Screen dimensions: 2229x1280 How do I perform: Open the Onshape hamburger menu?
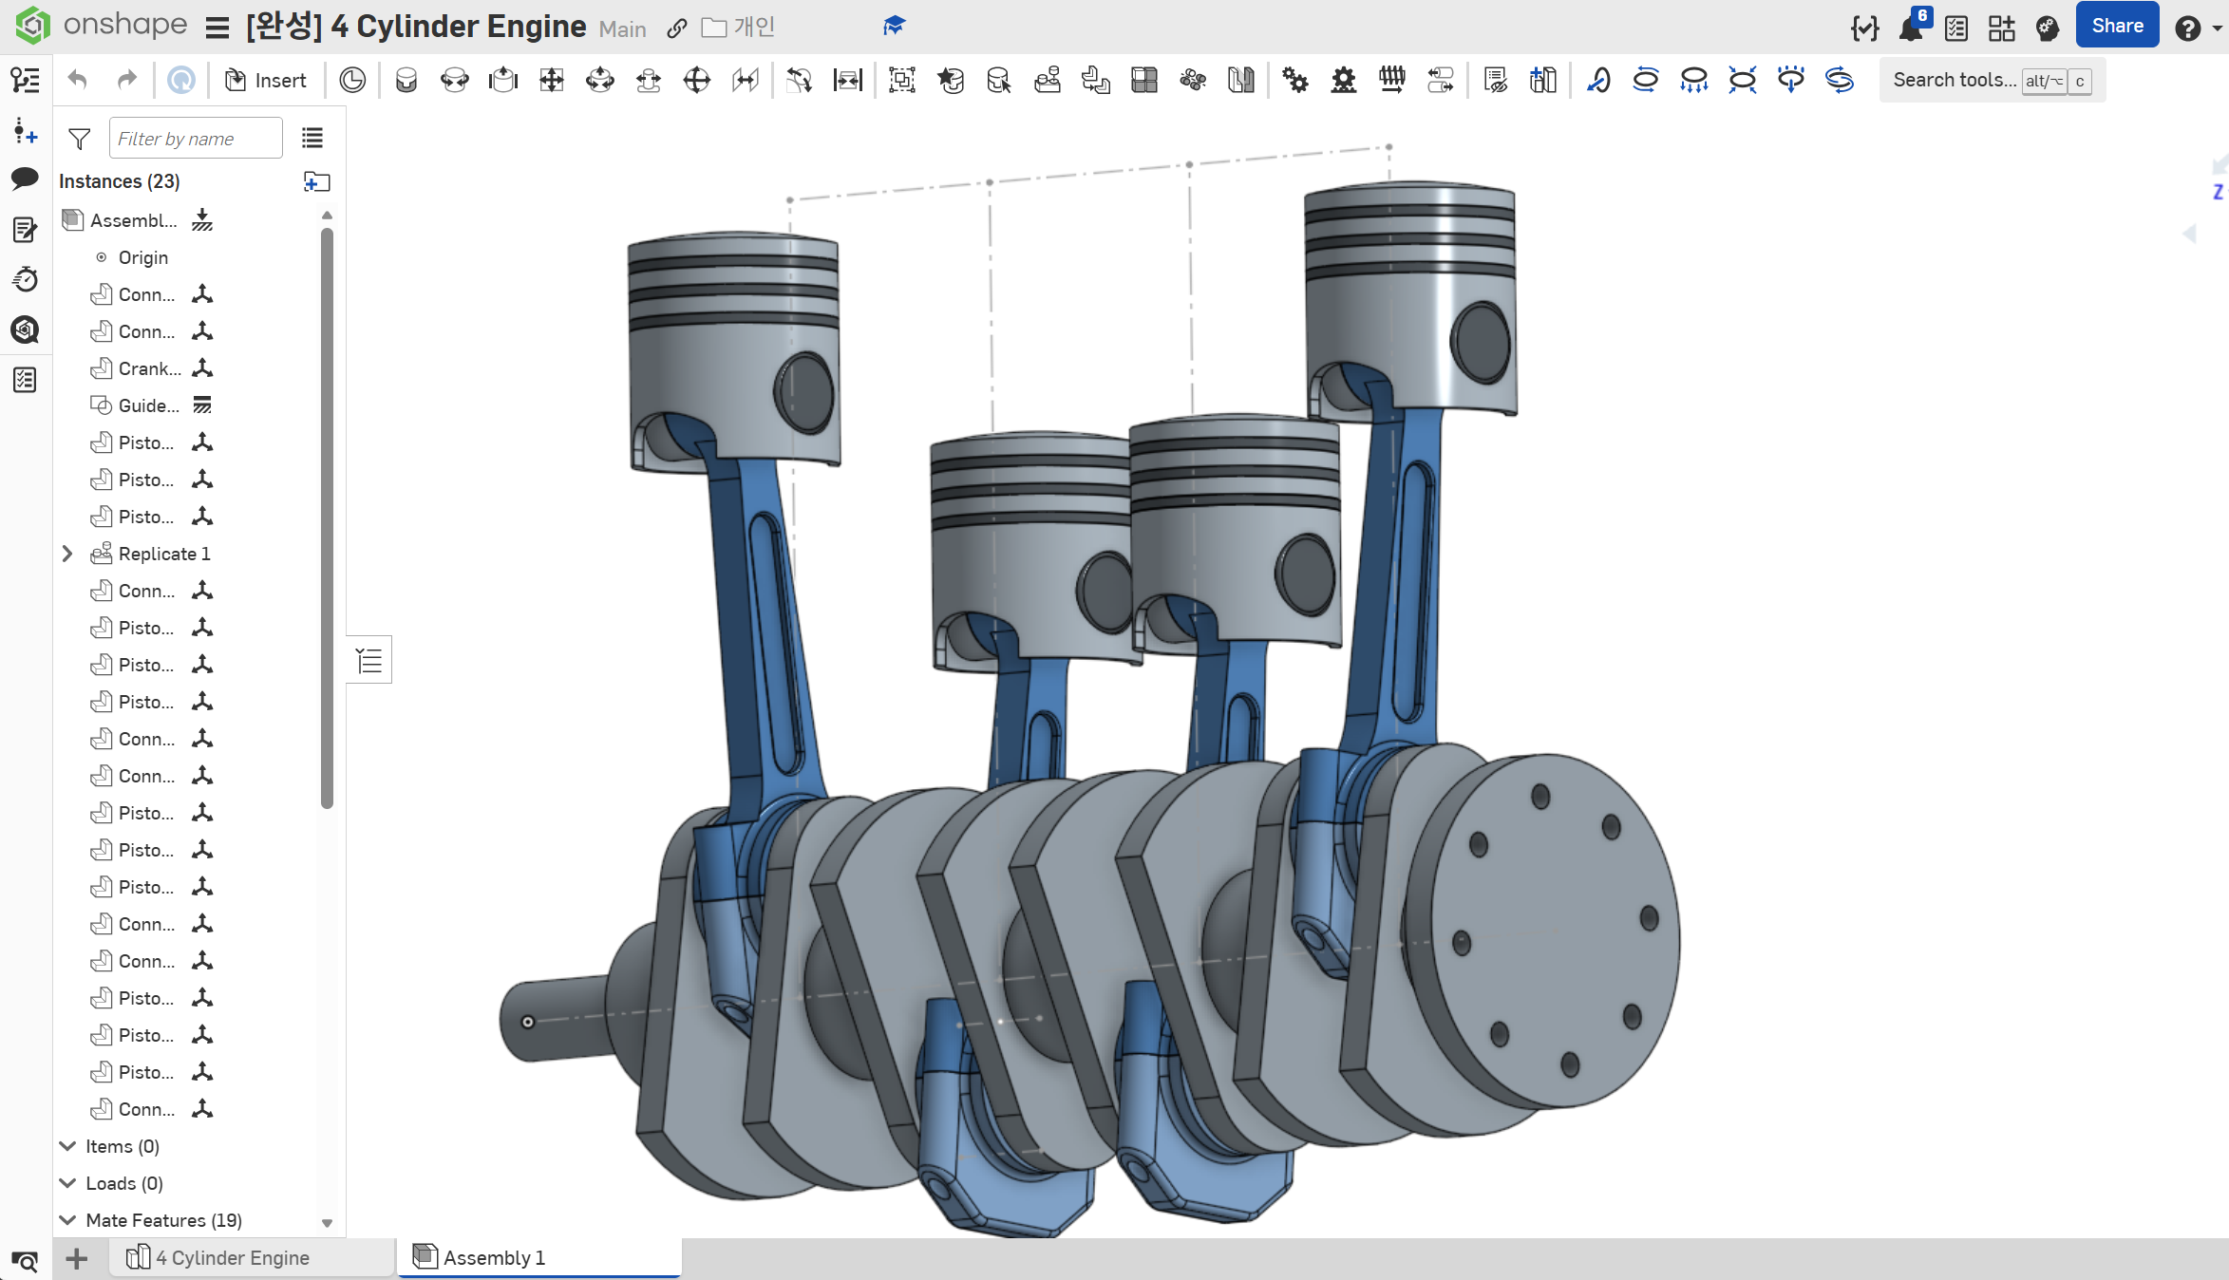click(217, 28)
